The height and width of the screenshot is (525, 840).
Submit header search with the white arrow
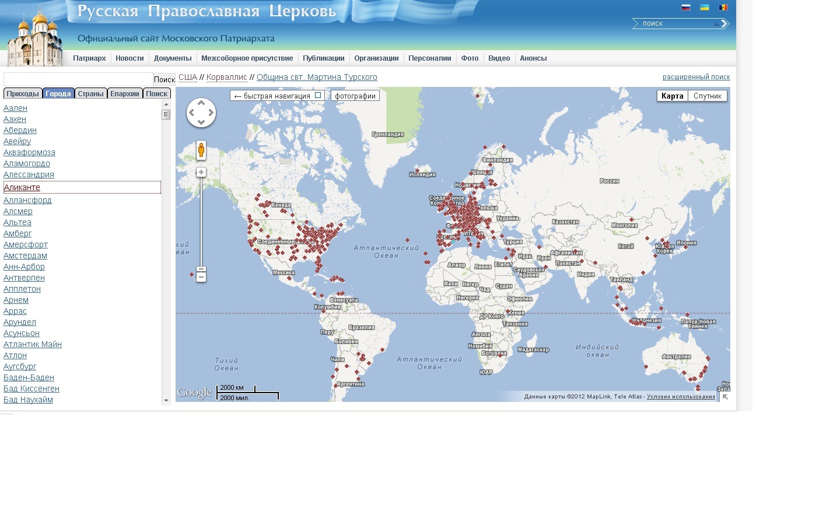[x=724, y=23]
